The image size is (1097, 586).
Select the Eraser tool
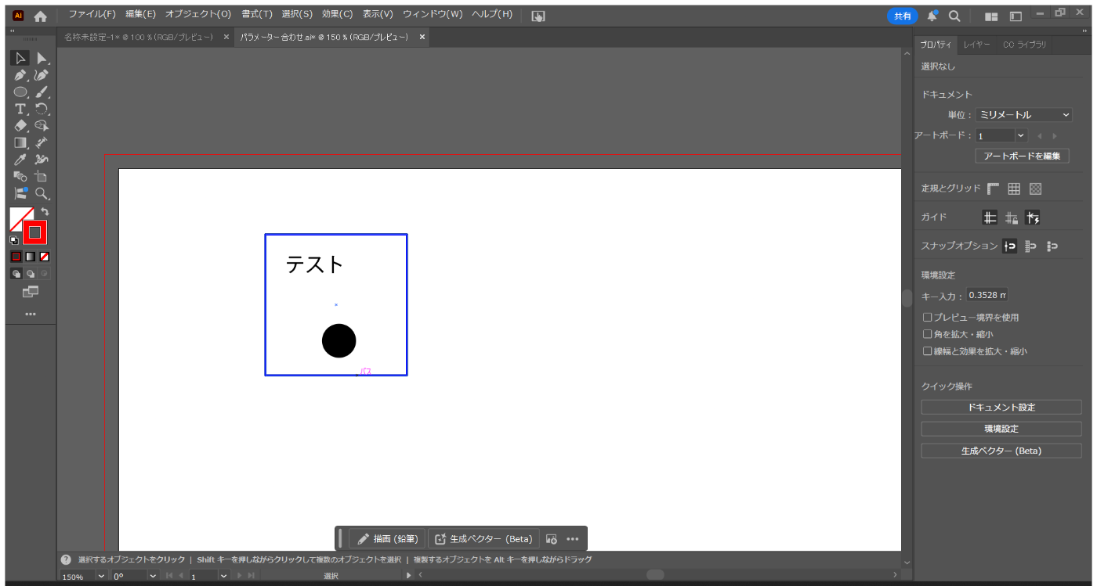click(x=20, y=125)
